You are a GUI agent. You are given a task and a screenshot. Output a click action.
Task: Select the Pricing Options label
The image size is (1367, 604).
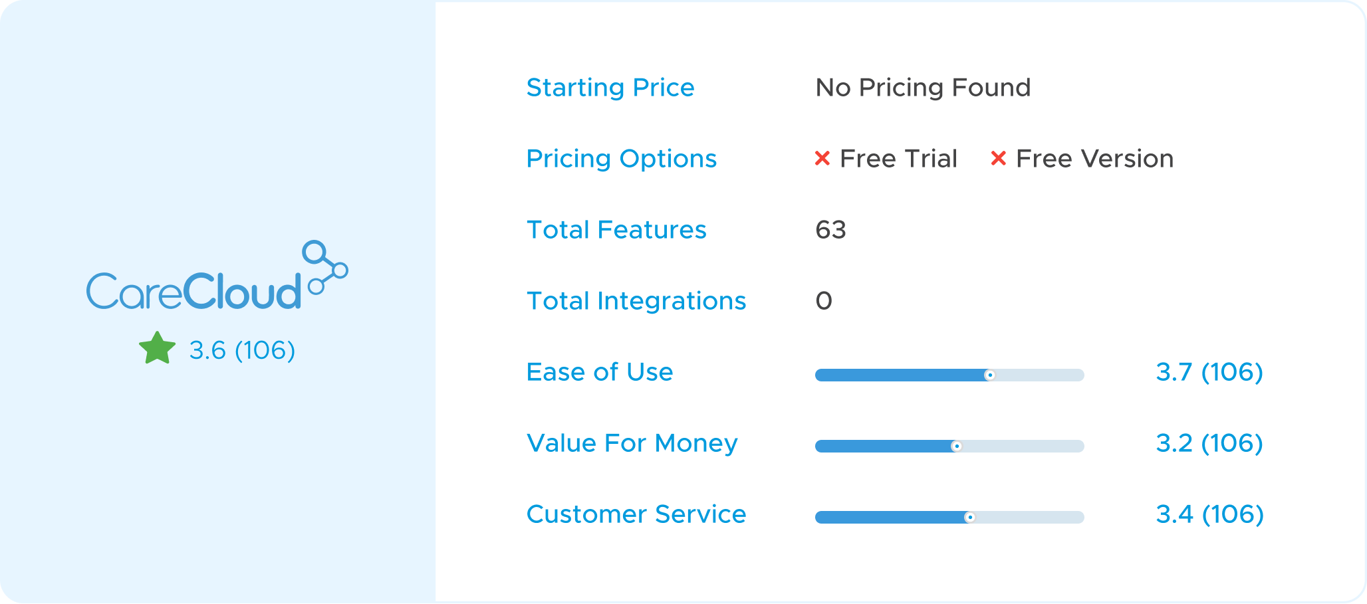(x=622, y=159)
